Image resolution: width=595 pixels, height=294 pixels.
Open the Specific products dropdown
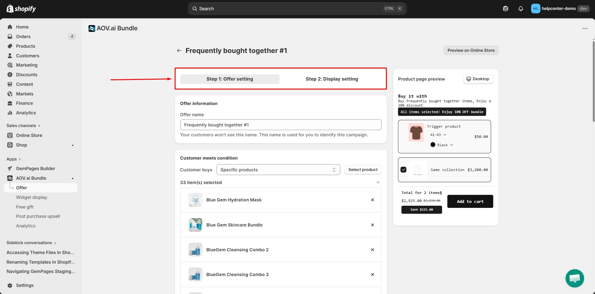[x=278, y=170]
